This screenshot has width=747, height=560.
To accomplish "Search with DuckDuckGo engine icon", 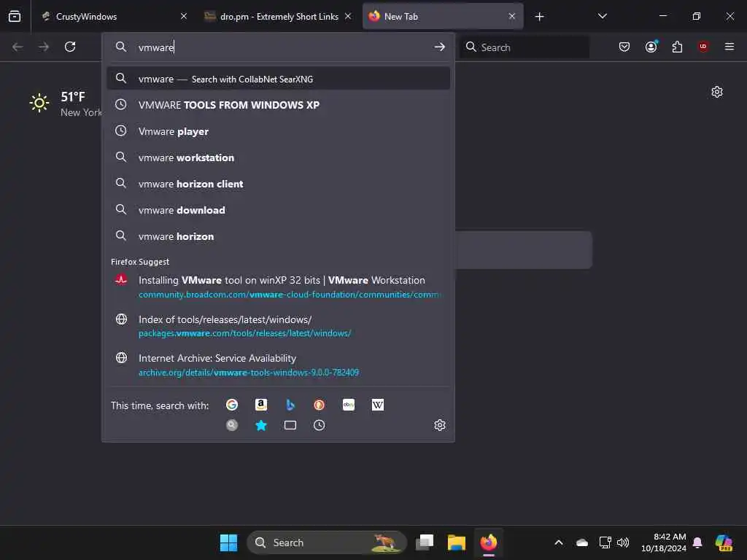I will tap(320, 405).
